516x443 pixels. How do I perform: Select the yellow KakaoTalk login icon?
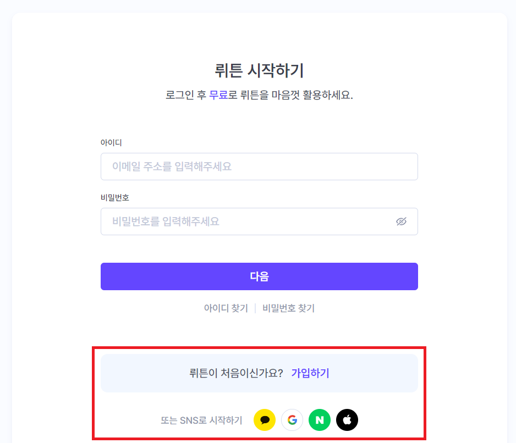click(265, 419)
